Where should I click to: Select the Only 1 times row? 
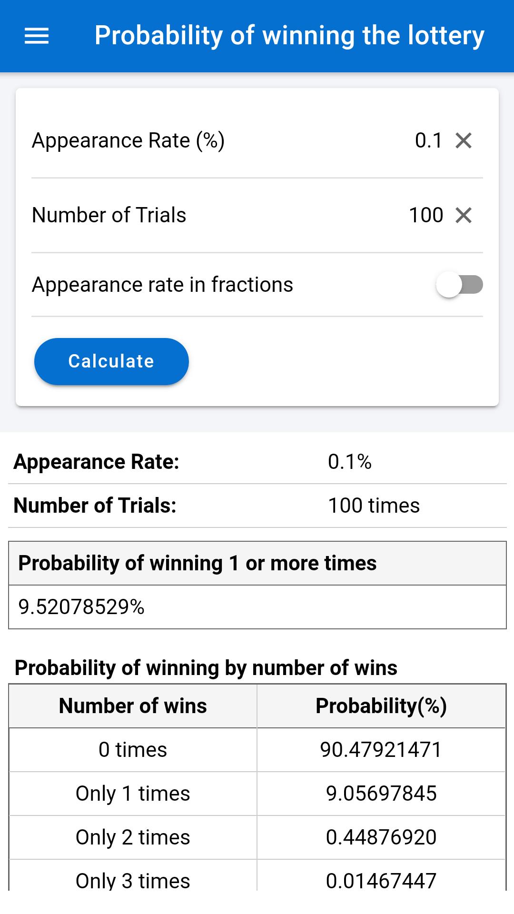coord(133,794)
